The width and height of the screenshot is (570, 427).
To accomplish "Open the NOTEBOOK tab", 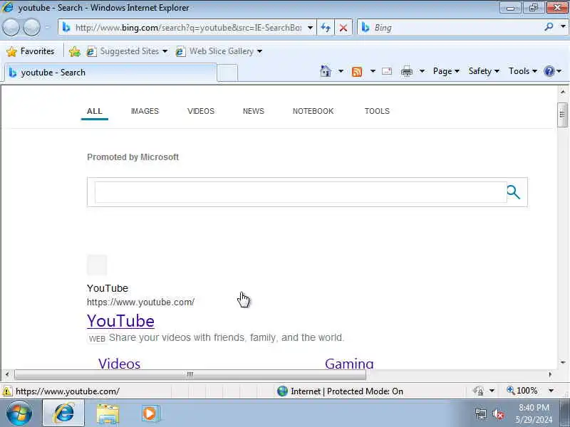I will point(313,111).
